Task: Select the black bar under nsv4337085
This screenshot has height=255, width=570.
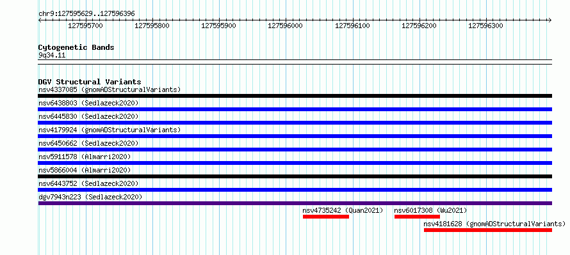Action: 295,96
